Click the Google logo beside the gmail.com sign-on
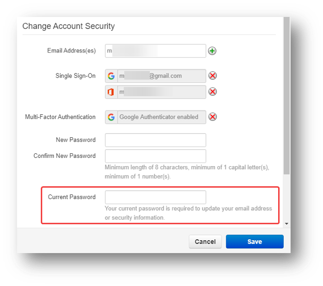The image size is (323, 286). pyautogui.click(x=111, y=76)
